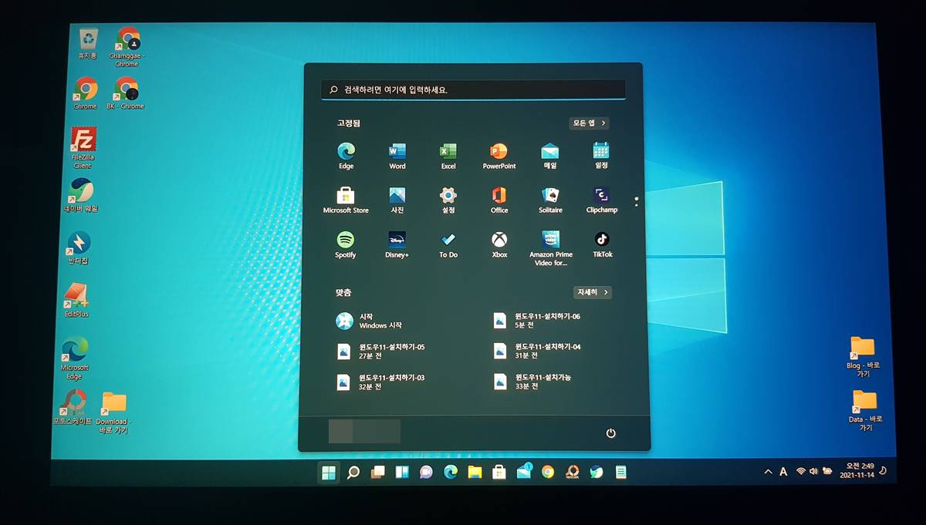Open the Edge icon on taskbar
The width and height of the screenshot is (926, 525).
451,473
